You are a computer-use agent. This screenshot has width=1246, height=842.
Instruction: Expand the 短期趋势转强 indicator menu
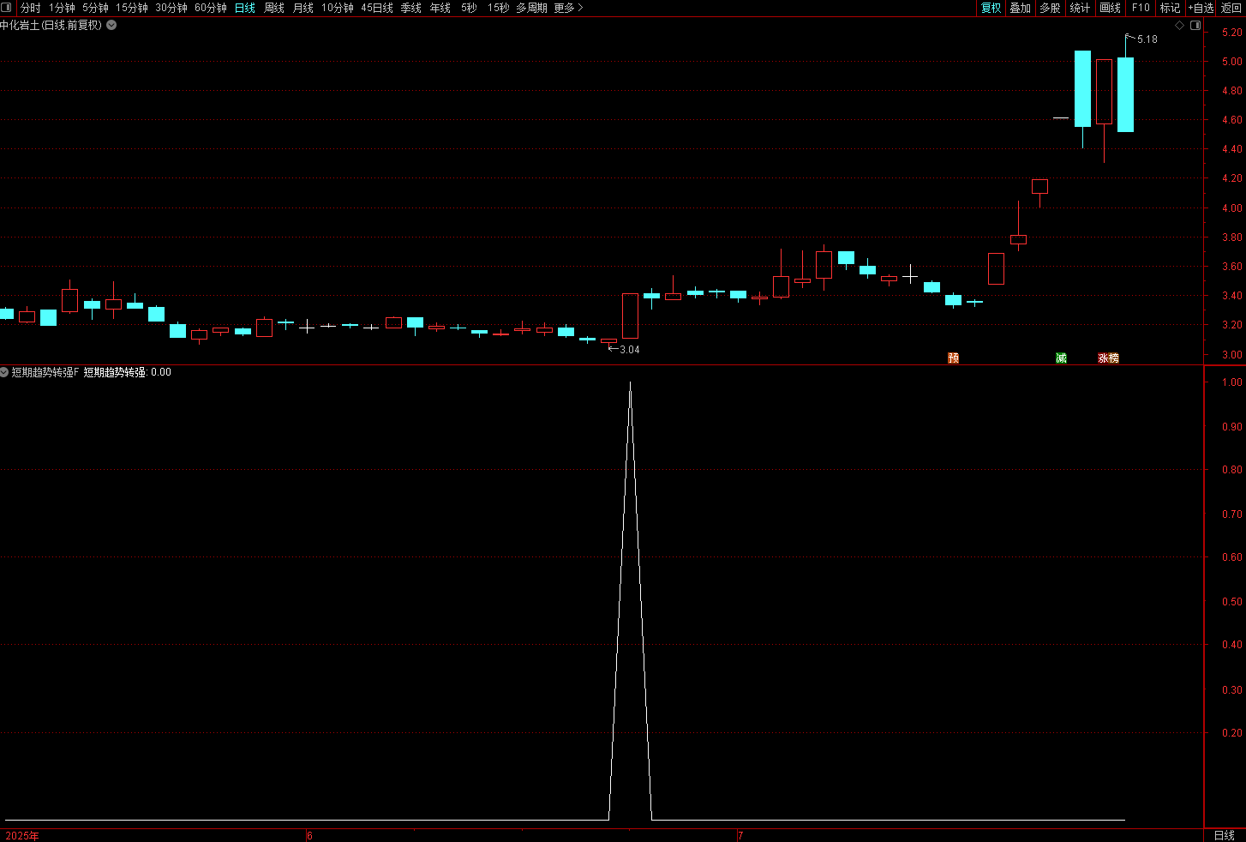coord(4,372)
